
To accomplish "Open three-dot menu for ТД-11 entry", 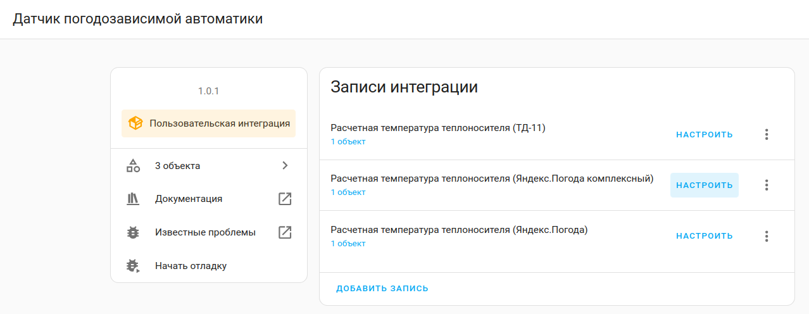I will click(767, 134).
